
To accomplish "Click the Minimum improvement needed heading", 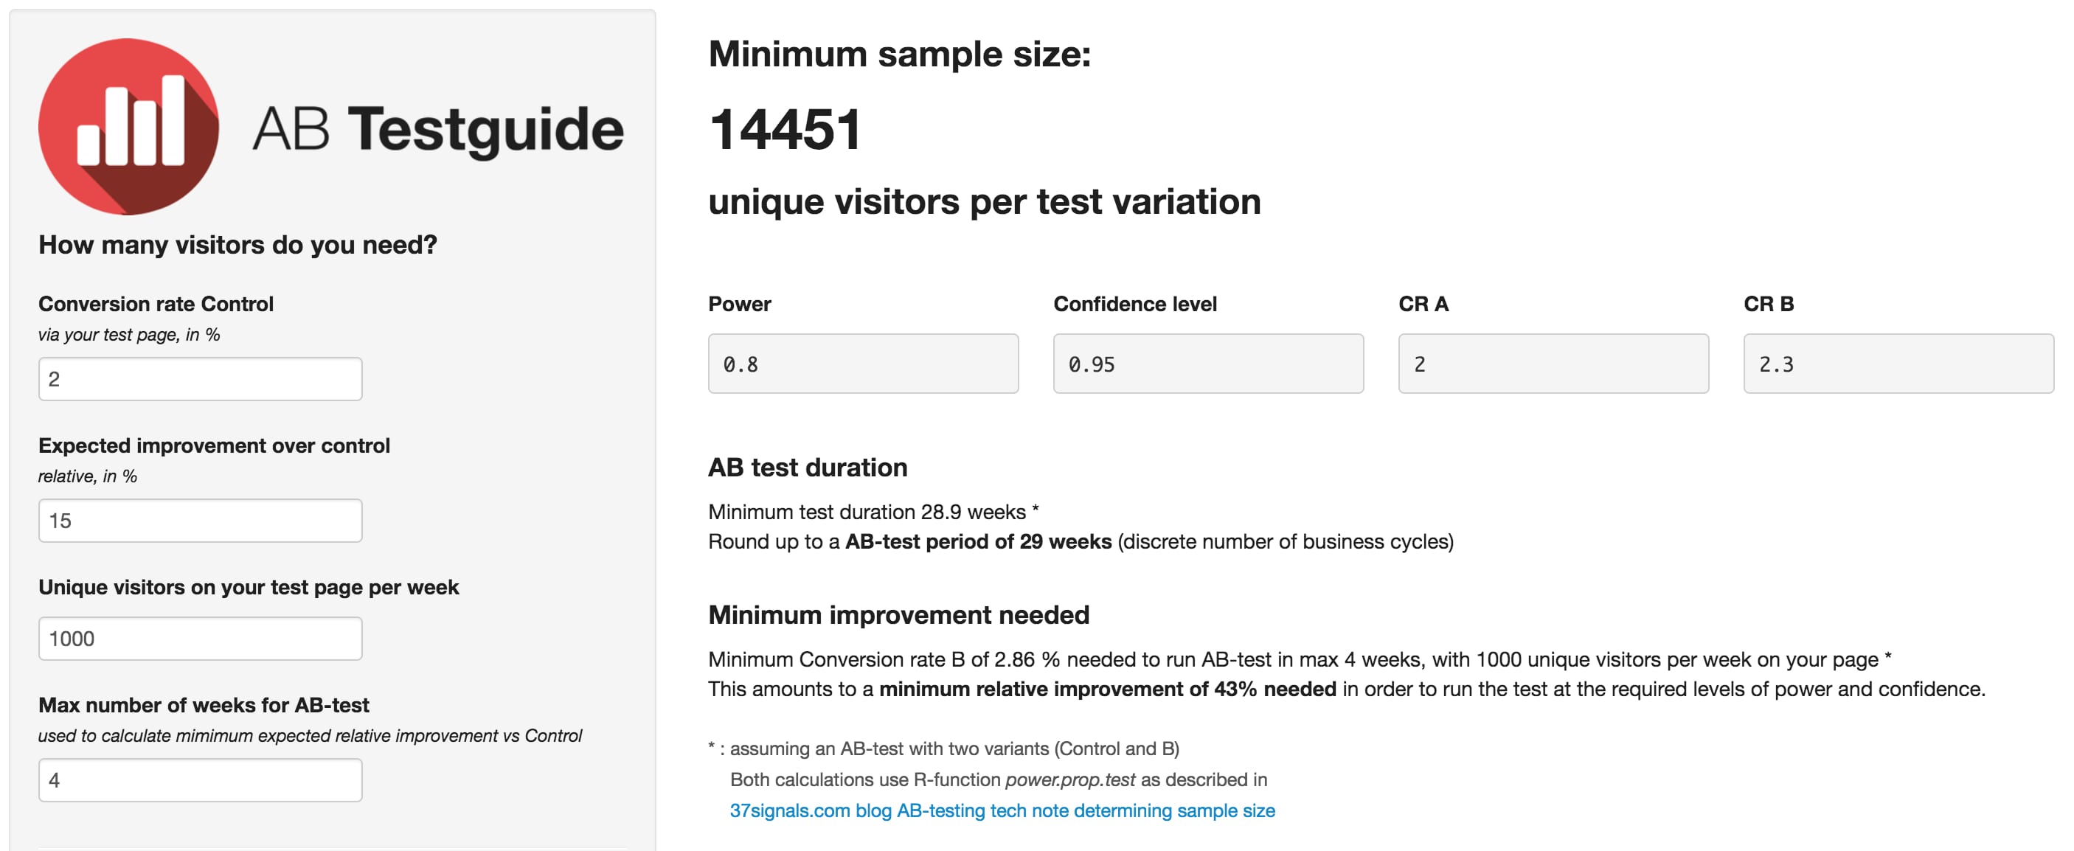I will point(898,615).
